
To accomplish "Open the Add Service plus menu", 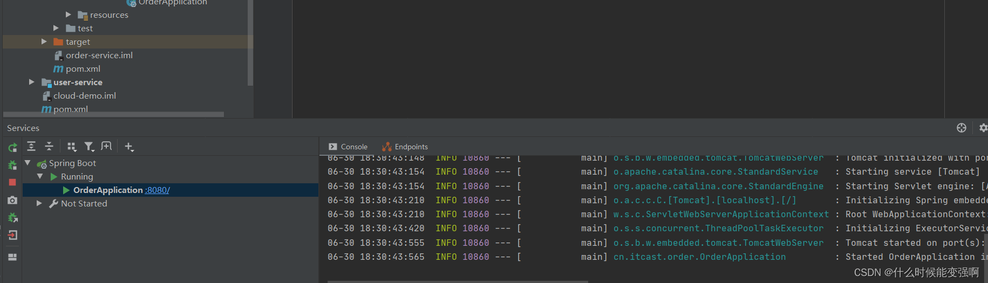I will click(x=129, y=147).
